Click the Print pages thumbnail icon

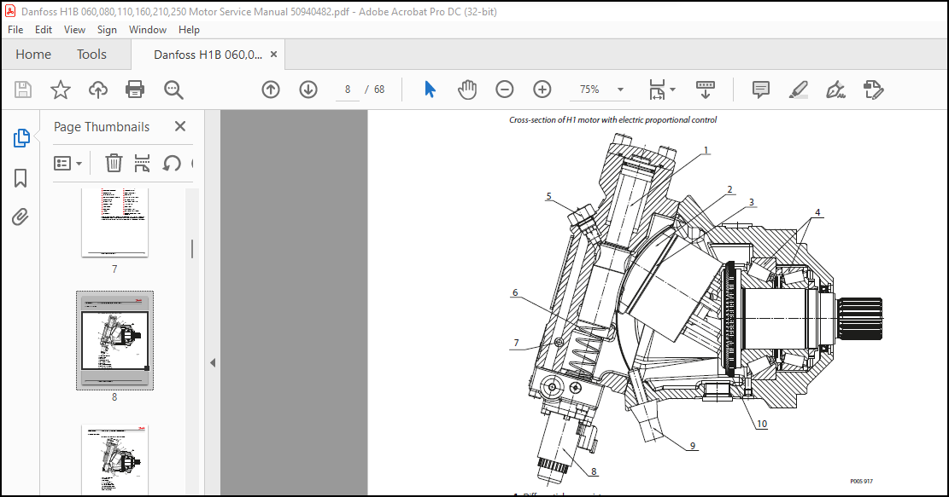point(143,163)
